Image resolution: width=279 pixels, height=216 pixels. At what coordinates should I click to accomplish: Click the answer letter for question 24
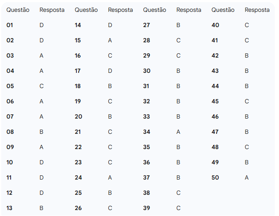pos(110,178)
